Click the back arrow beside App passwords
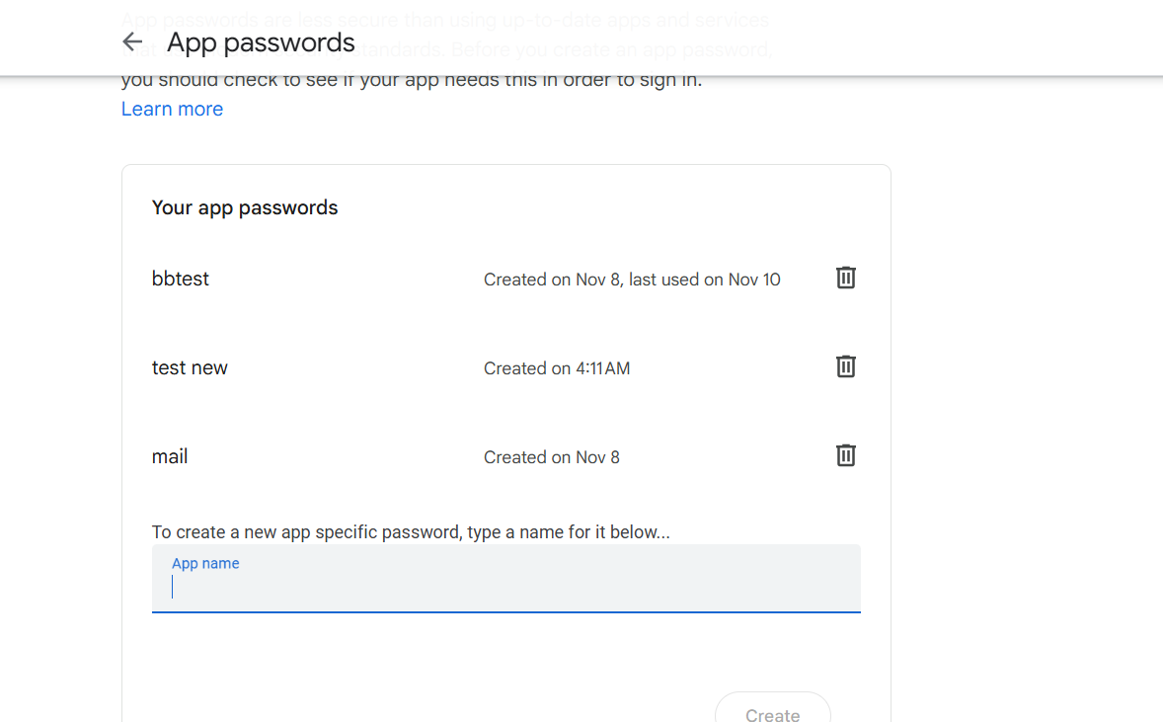Image resolution: width=1163 pixels, height=722 pixels. [132, 42]
